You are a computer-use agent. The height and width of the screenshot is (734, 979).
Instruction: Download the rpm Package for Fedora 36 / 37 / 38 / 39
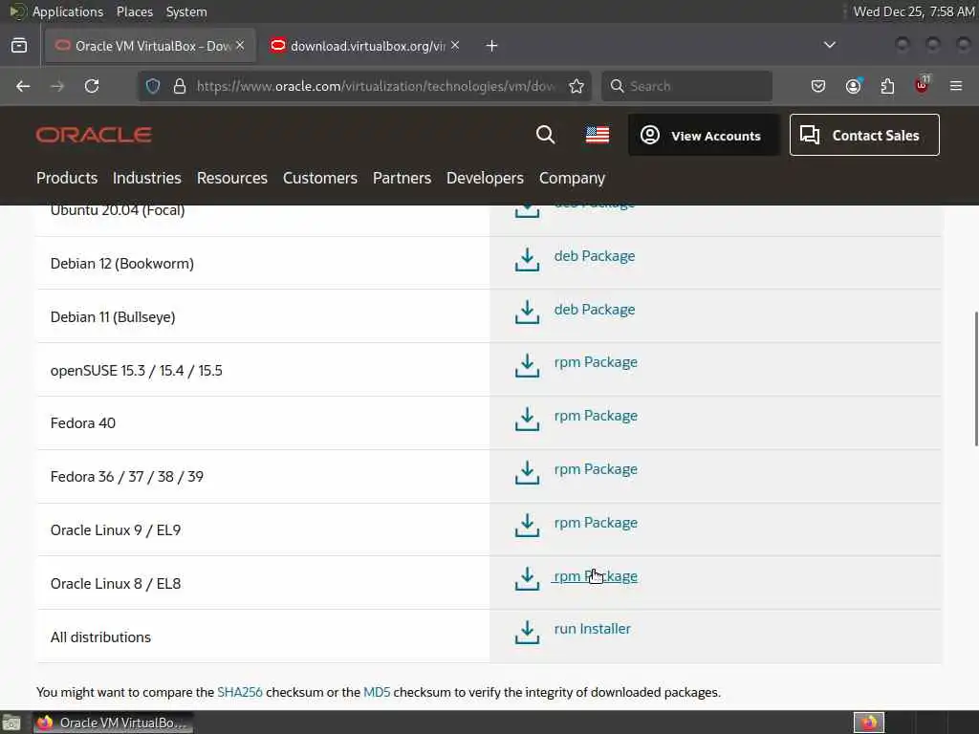click(596, 469)
